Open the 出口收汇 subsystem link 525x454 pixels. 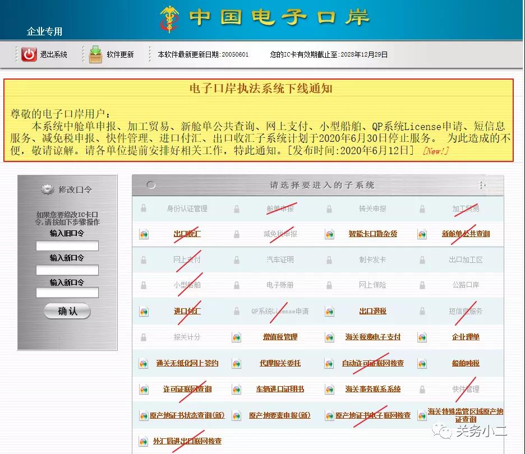(x=187, y=234)
